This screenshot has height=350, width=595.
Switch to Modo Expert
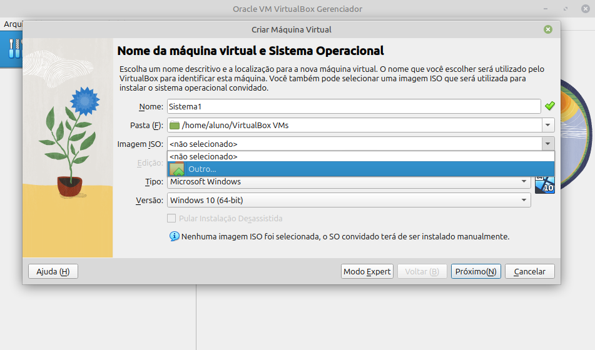click(367, 271)
